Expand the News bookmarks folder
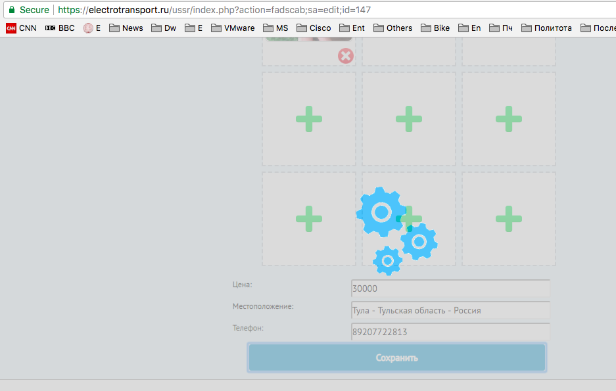The width and height of the screenshot is (616, 391). tap(126, 28)
